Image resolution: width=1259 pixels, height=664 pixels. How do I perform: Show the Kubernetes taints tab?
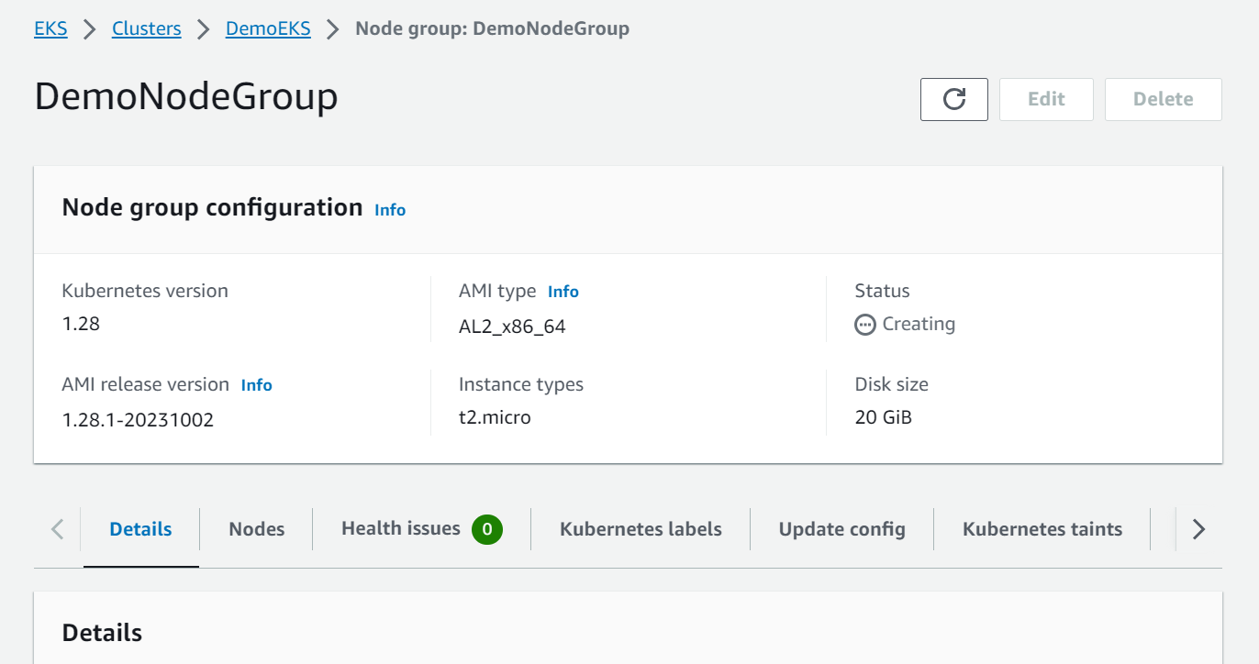point(1042,529)
